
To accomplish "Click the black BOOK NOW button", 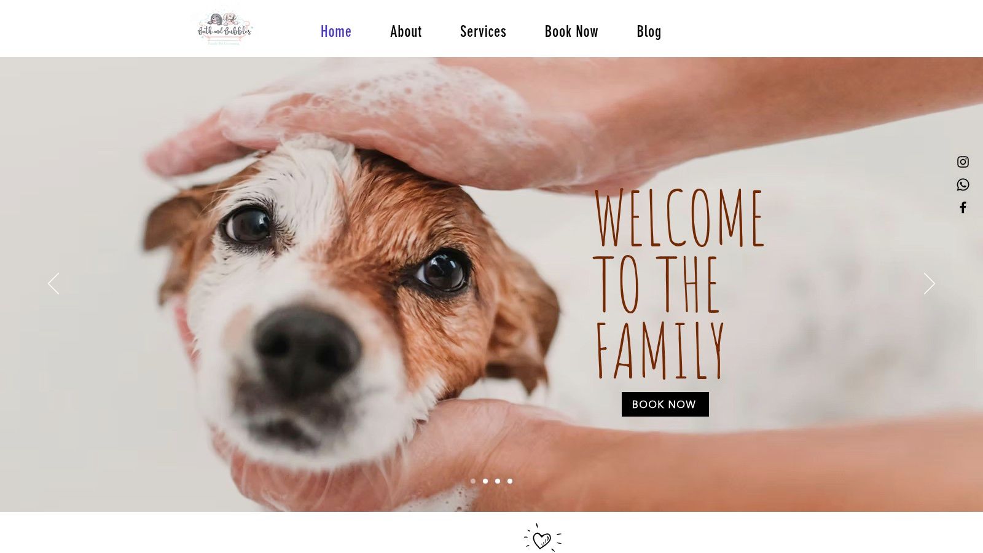I will pyautogui.click(x=665, y=404).
